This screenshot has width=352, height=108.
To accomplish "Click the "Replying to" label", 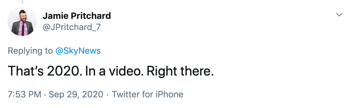I will click(x=30, y=51).
